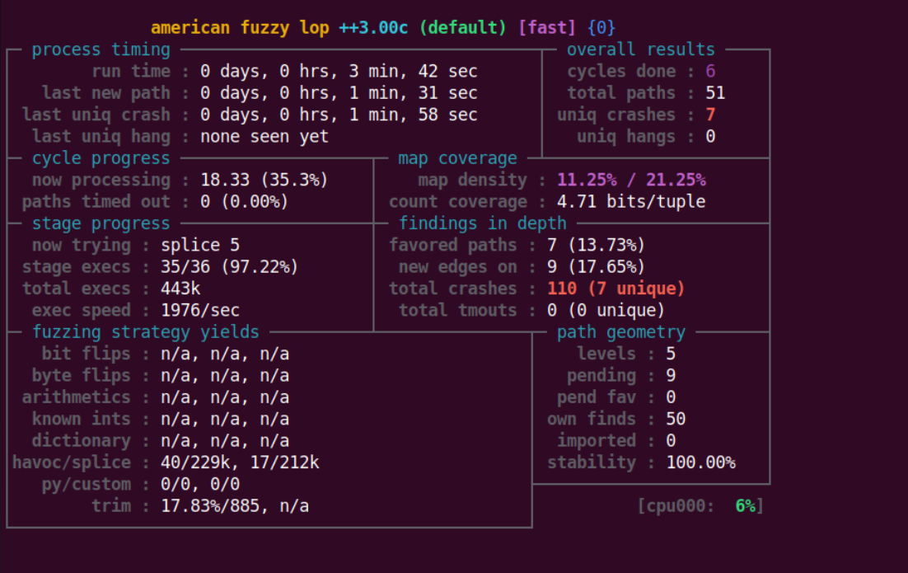Select the 'map coverage' section header

point(457,158)
